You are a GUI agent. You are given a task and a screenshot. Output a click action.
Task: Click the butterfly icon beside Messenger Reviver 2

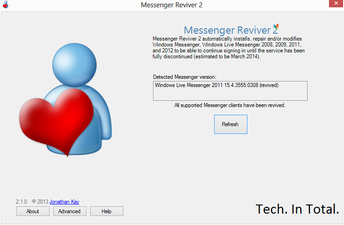click(x=276, y=26)
